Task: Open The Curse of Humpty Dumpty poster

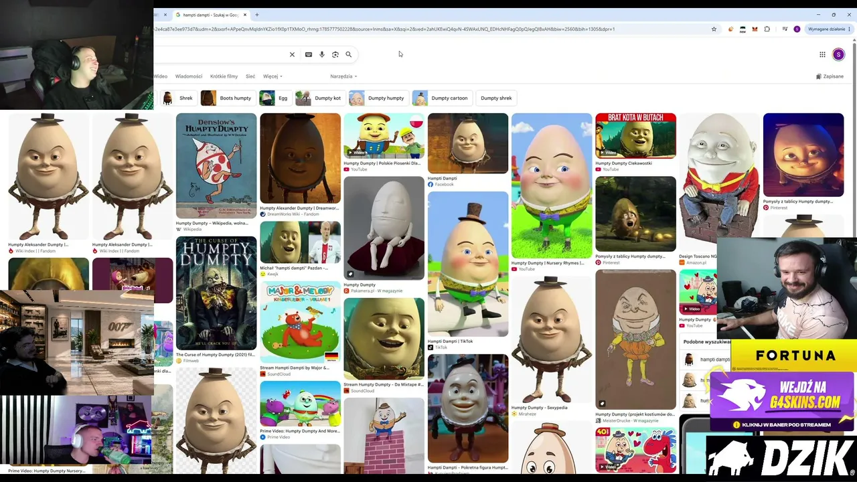Action: point(216,293)
